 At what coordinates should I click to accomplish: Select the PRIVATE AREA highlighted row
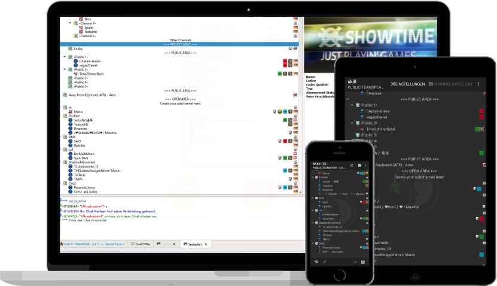tap(179, 44)
